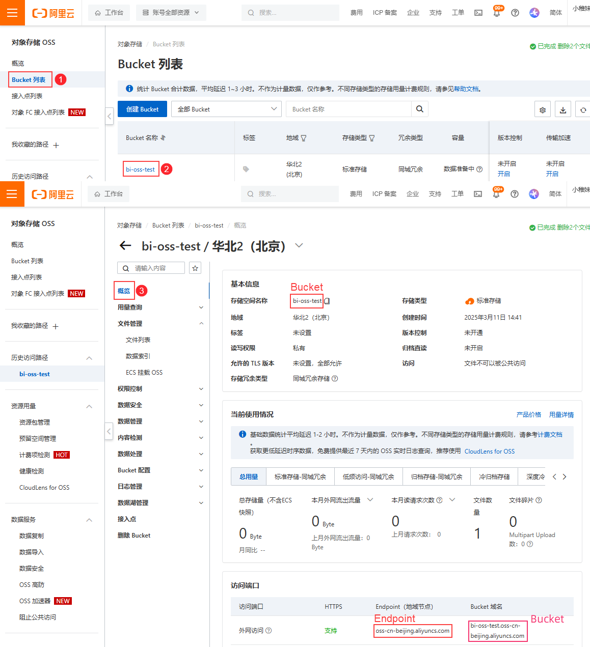This screenshot has height=647, width=590.
Task: Click star favorite icon beside search box
Action: coord(195,268)
